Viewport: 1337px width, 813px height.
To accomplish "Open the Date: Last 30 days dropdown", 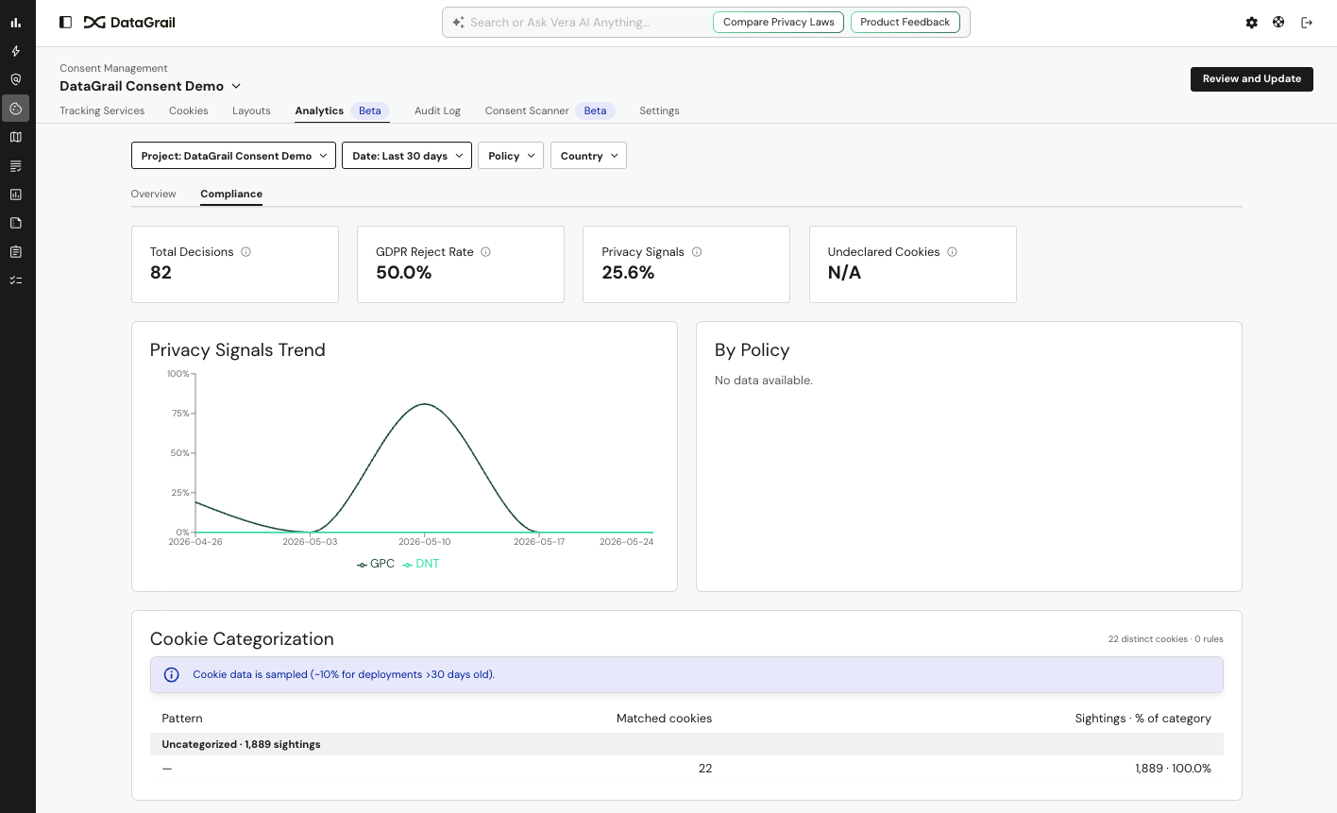I will [x=407, y=156].
